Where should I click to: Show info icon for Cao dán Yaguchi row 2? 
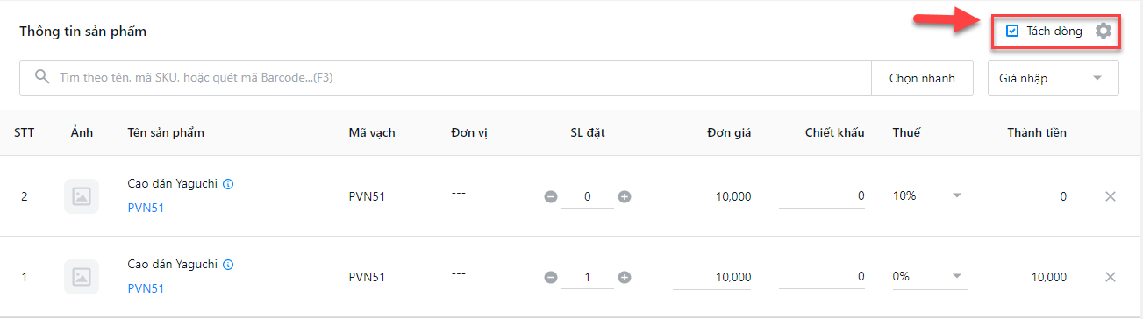(228, 184)
